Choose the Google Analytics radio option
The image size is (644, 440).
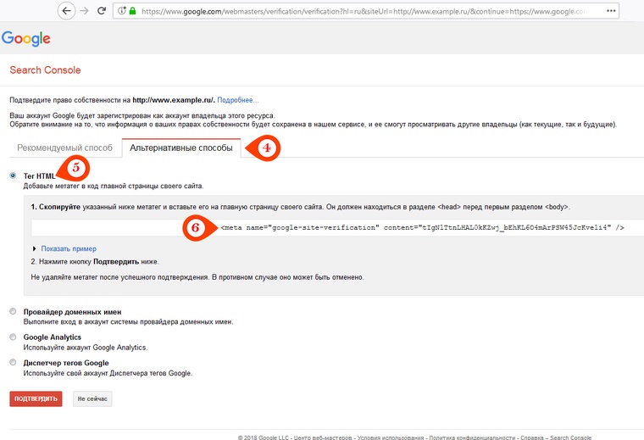pos(13,337)
